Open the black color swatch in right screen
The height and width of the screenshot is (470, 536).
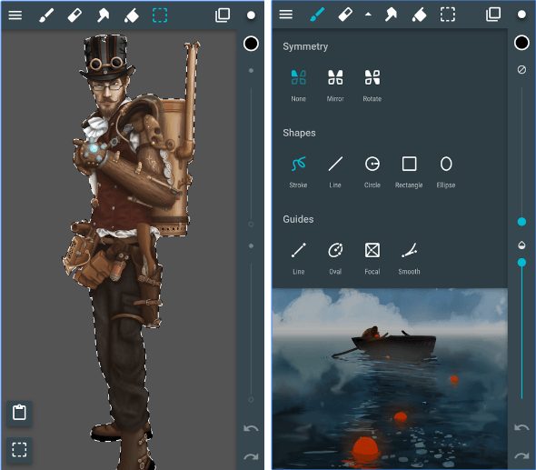tap(521, 43)
